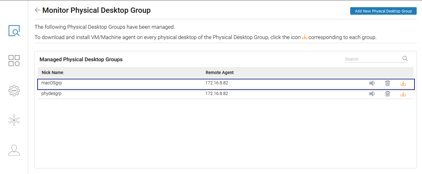Open the user profile sidebar icon

click(x=14, y=150)
